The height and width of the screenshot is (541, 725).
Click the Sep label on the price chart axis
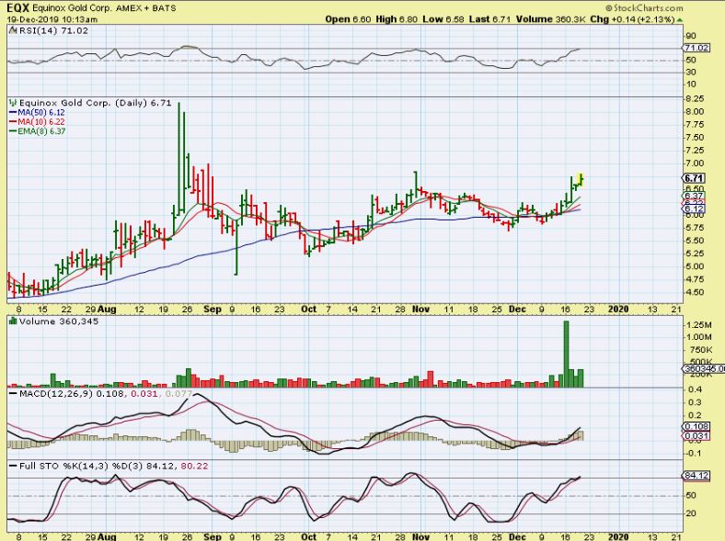click(213, 310)
